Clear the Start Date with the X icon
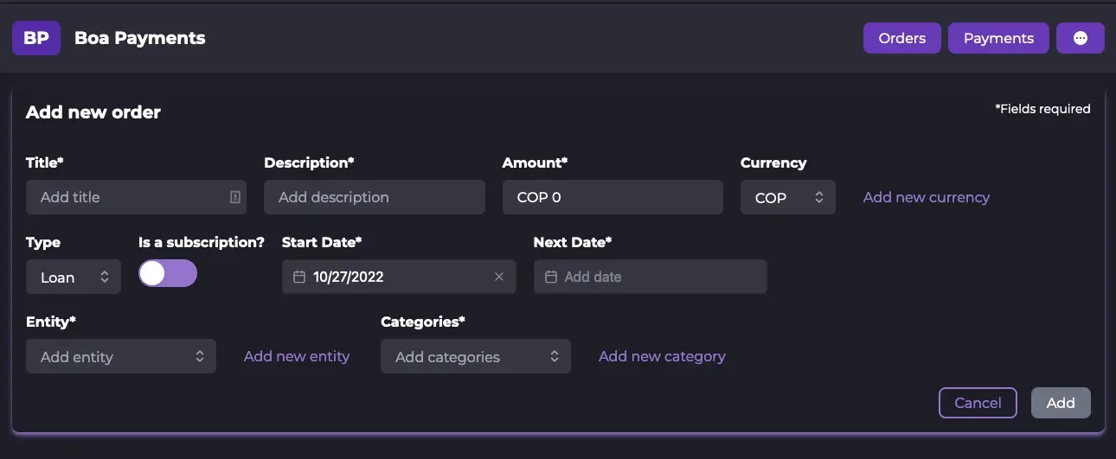 click(499, 277)
